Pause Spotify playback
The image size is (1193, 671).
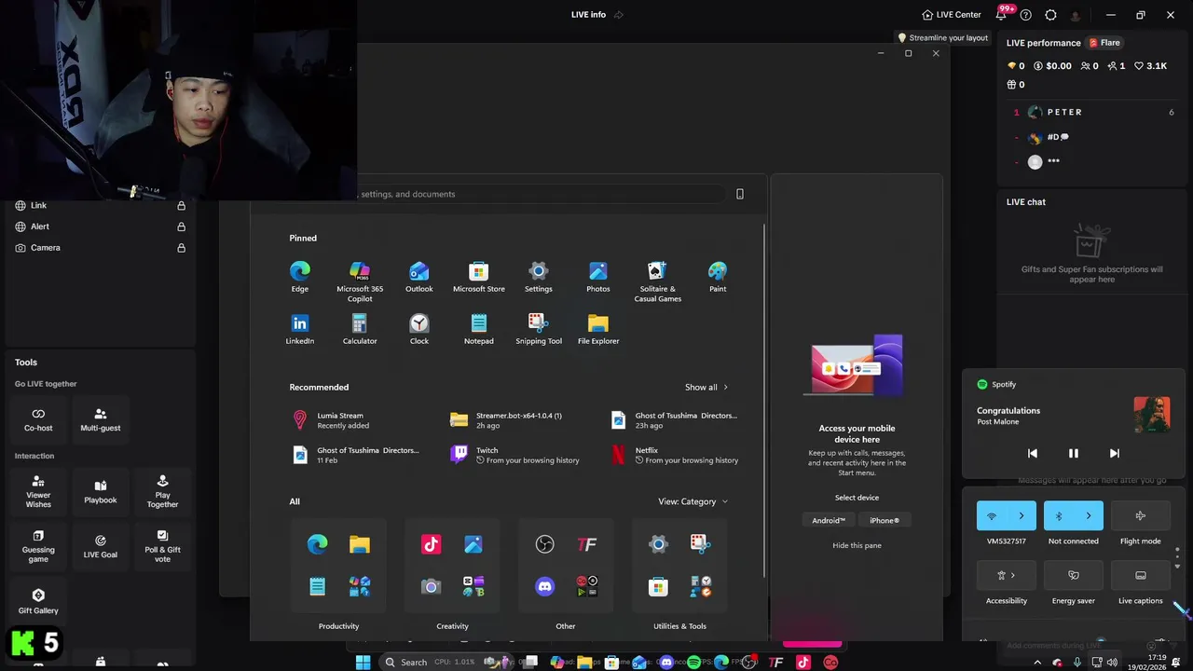click(x=1074, y=453)
